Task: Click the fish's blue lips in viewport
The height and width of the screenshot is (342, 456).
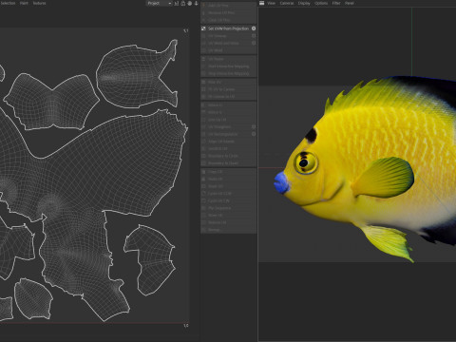Action: 281,183
